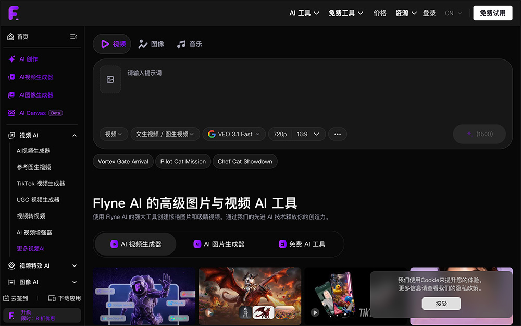Click the 免费试用 button

[x=493, y=13]
